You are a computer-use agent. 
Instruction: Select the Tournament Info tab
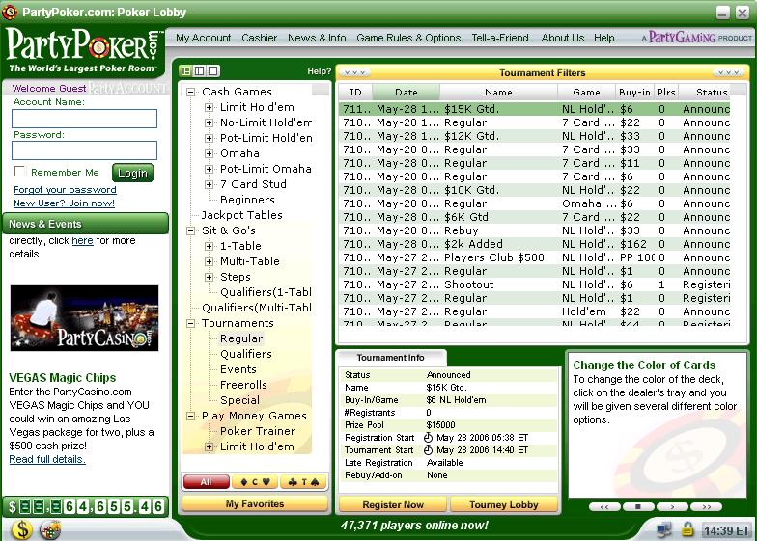[x=390, y=357]
